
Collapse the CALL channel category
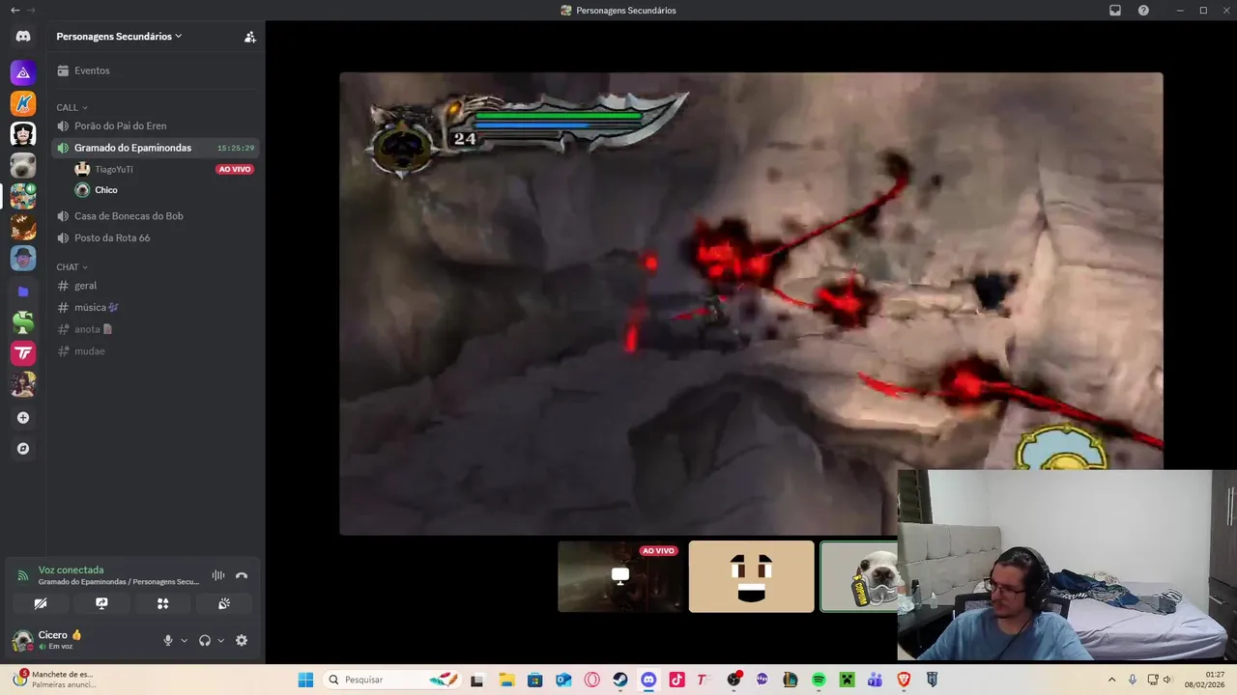pyautogui.click(x=72, y=107)
